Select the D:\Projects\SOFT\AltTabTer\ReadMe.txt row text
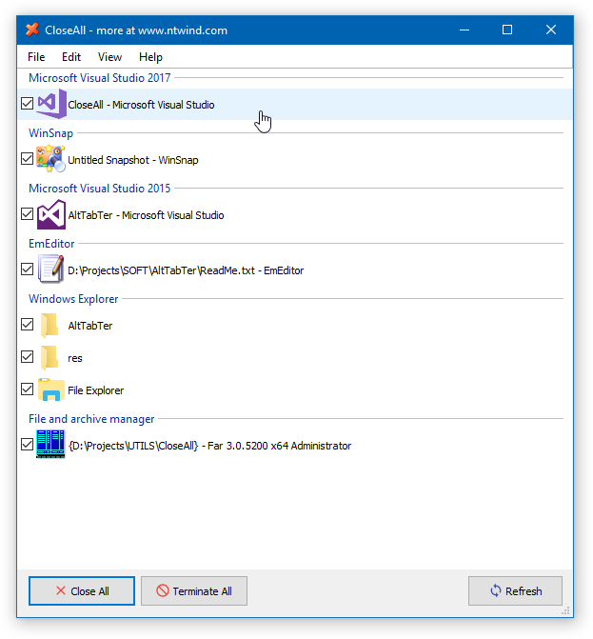This screenshot has width=593, height=639. click(x=186, y=270)
